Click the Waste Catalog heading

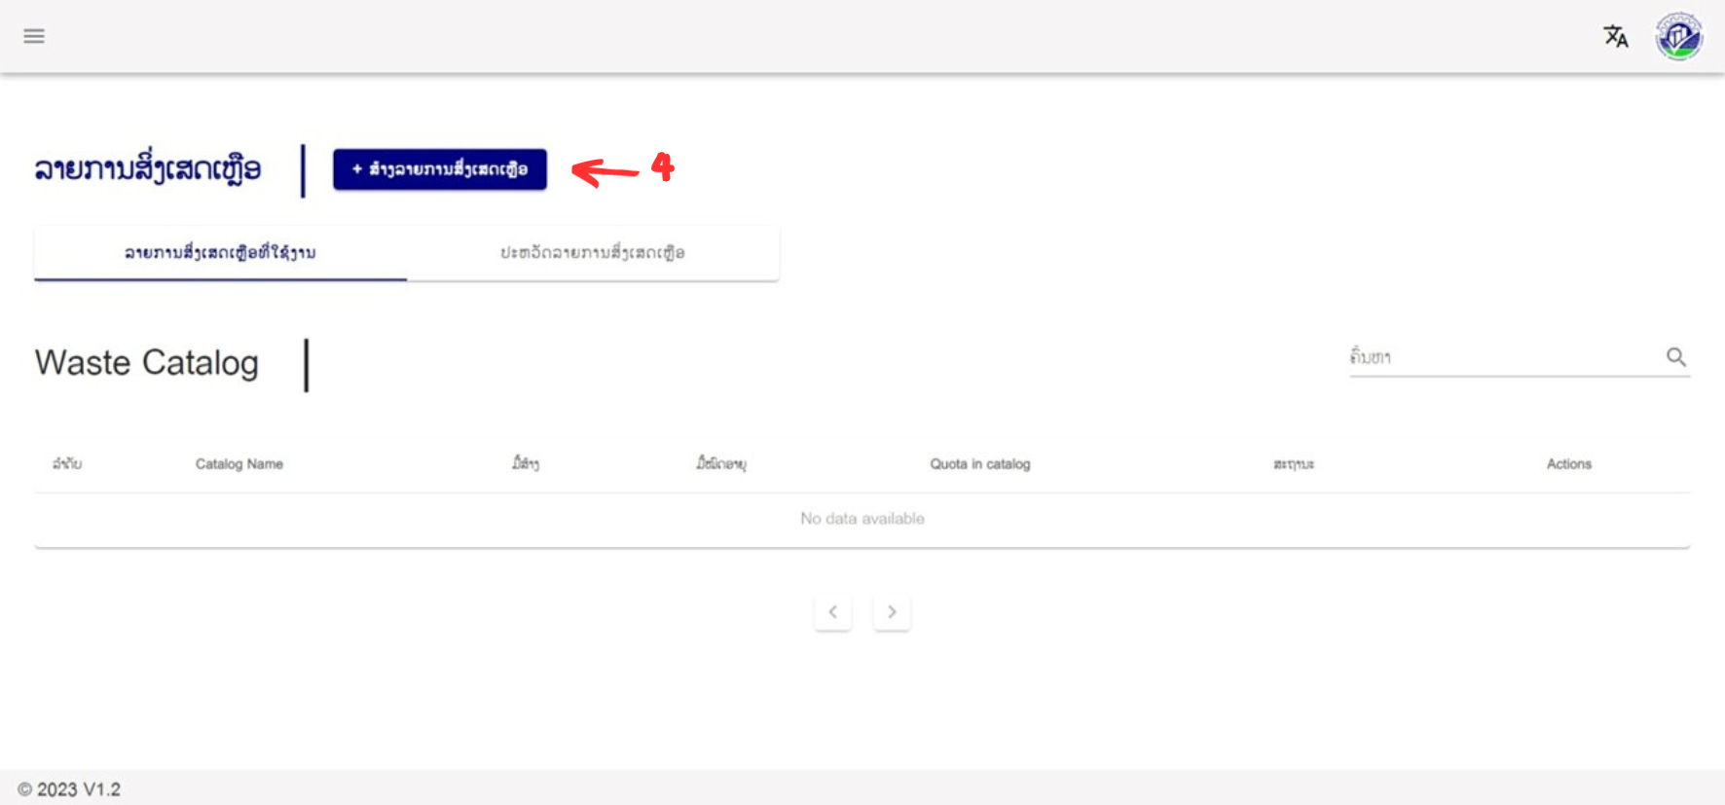[x=147, y=363]
